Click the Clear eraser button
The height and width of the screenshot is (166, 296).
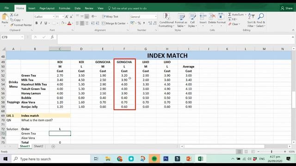point(234,24)
